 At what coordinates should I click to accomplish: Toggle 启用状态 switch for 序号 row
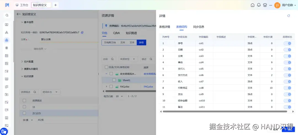[x=287, y=43]
